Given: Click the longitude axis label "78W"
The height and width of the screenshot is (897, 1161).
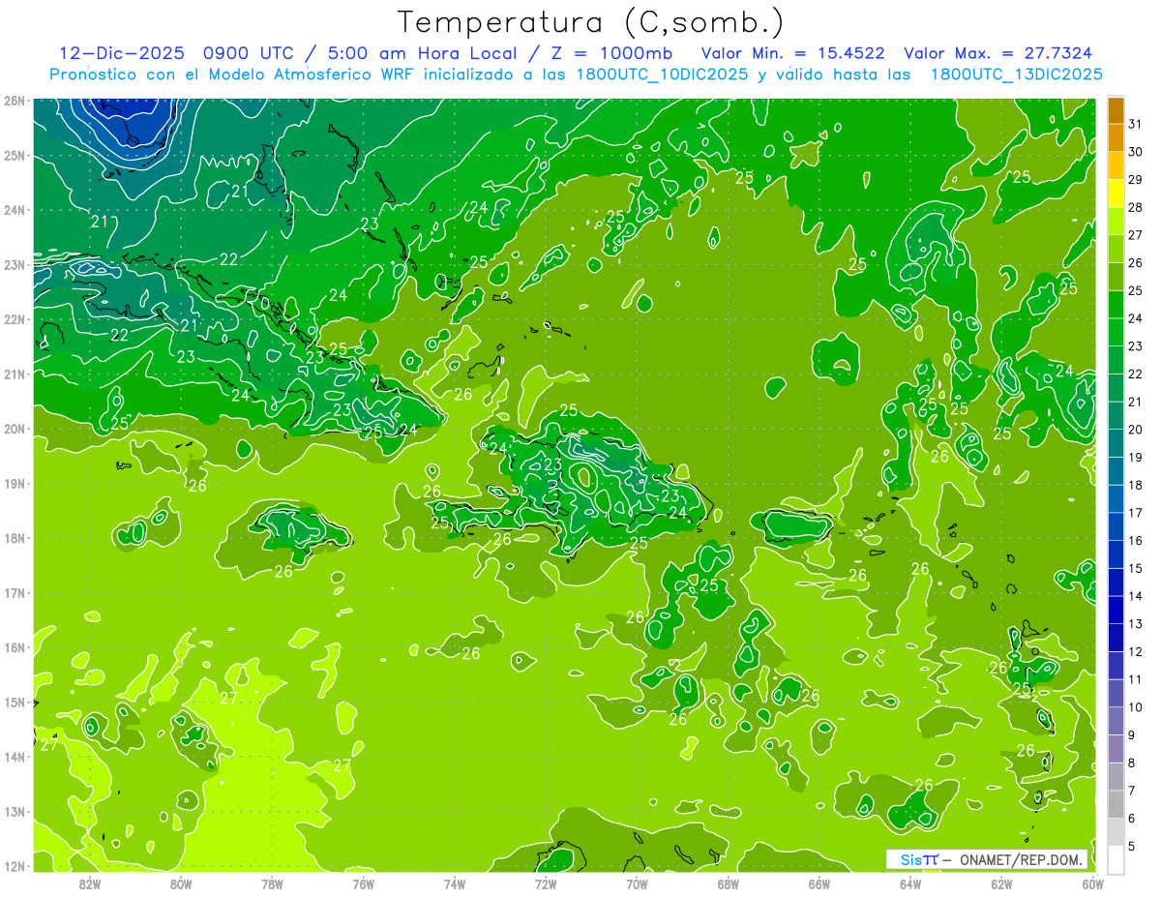Looking at the screenshot, I should click(x=272, y=883).
